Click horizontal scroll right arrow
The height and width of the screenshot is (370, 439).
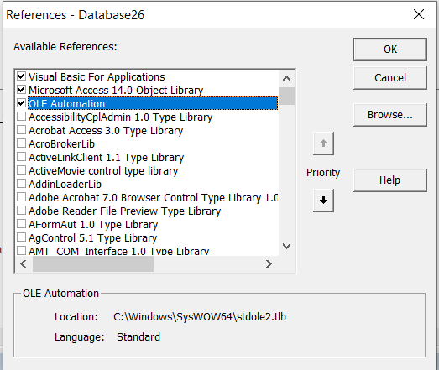pos(269,264)
